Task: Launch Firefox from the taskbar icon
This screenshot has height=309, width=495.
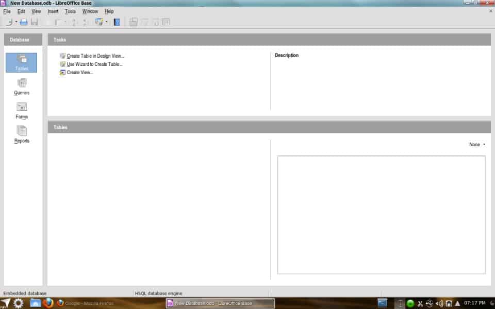Action: pos(48,303)
